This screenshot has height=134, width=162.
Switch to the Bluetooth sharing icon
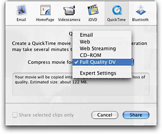point(140,10)
